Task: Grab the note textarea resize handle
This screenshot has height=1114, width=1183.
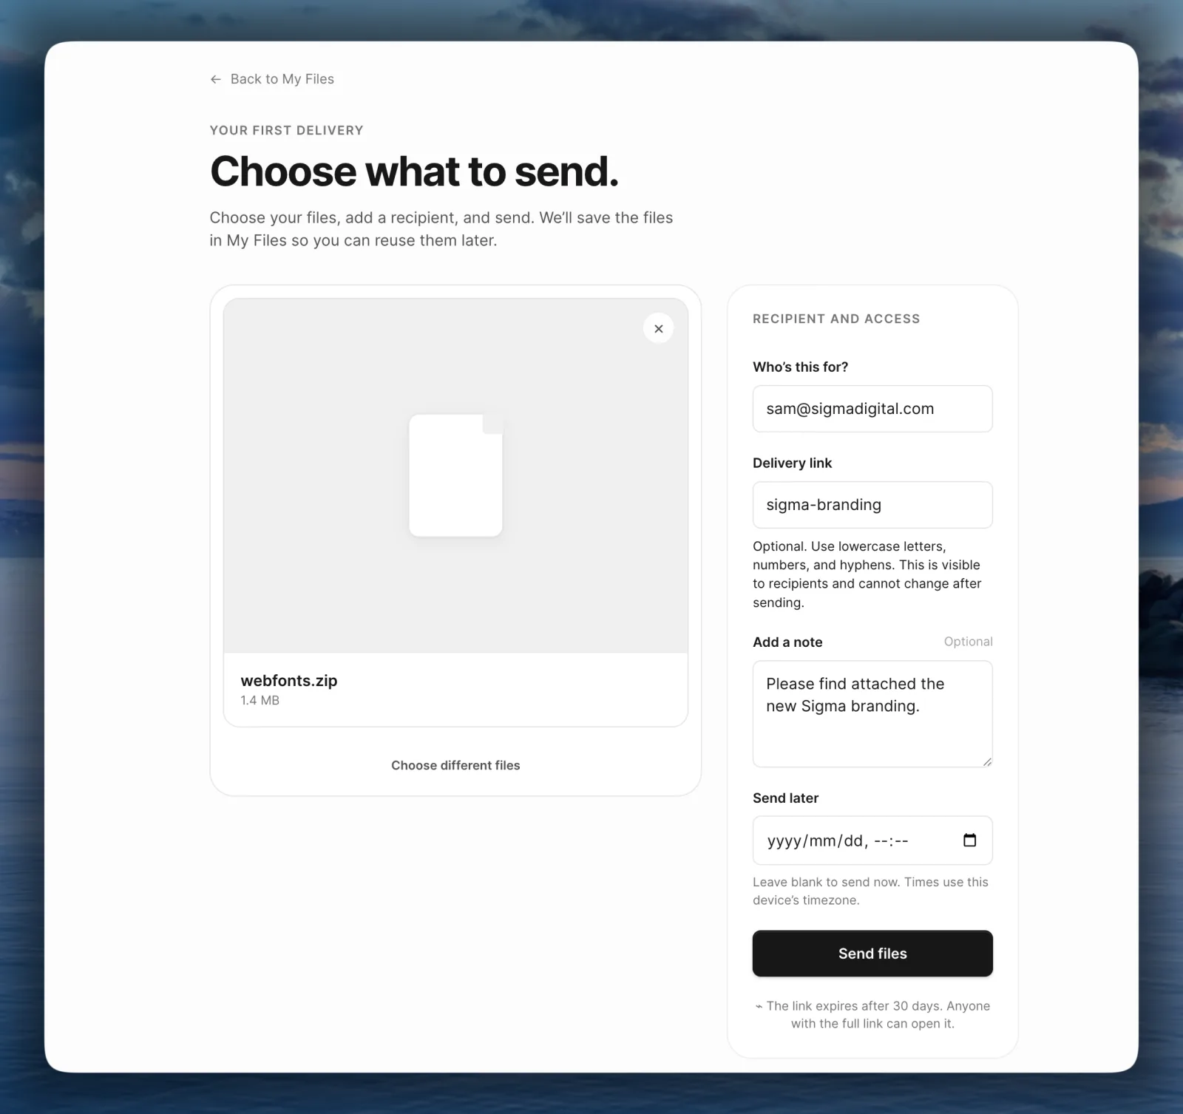Action: tap(987, 761)
